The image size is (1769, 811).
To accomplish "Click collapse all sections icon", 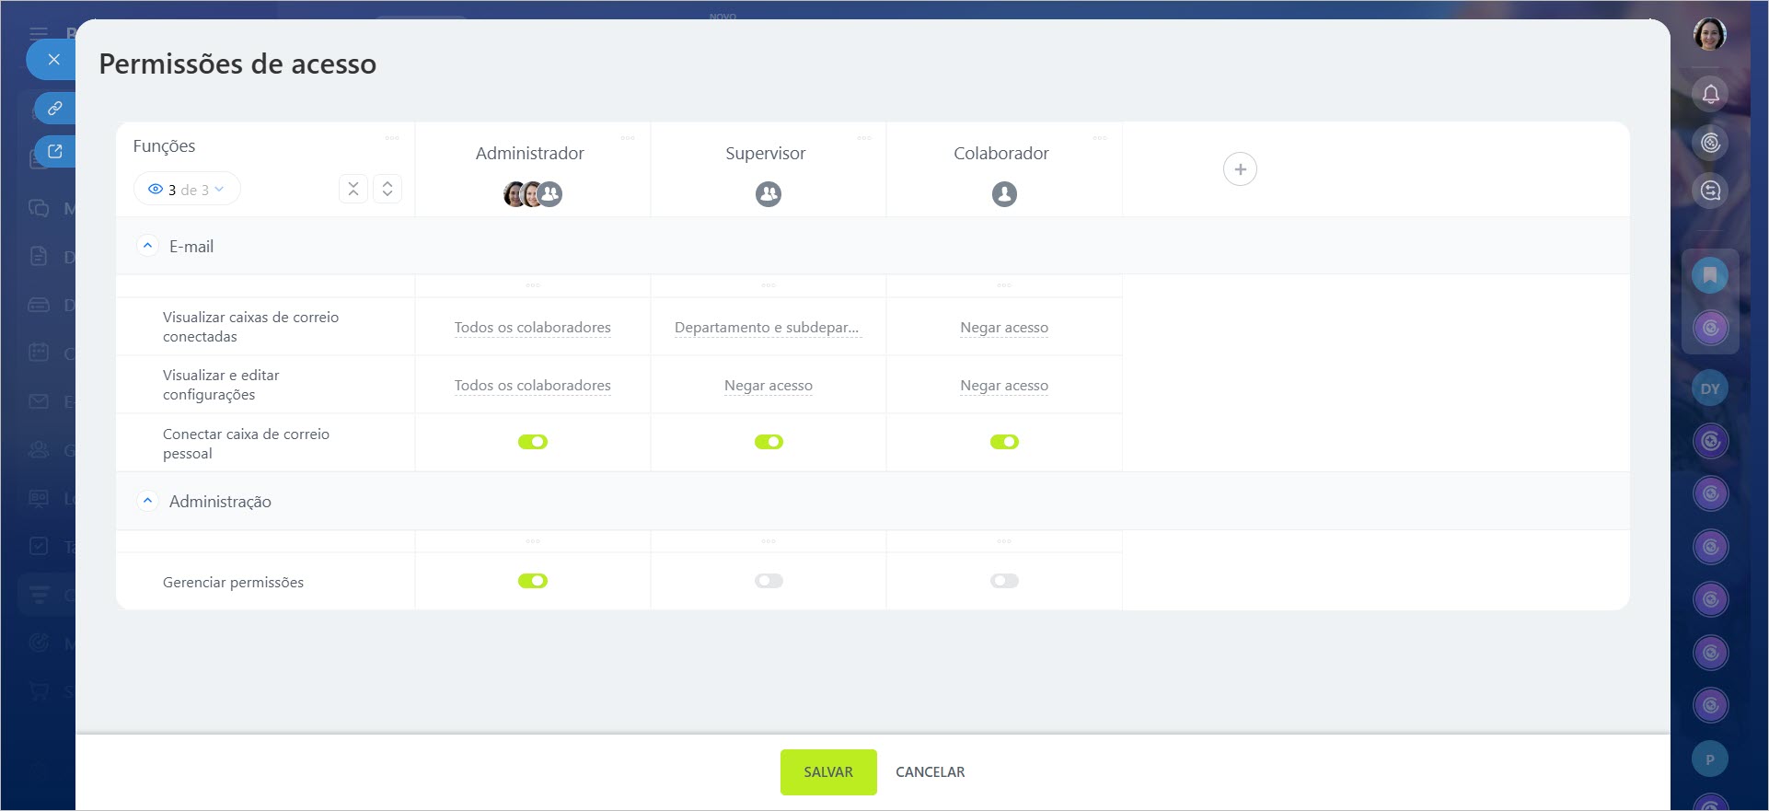I will point(353,189).
